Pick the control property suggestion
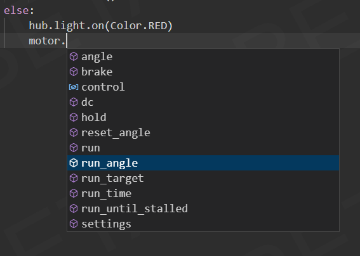Screen dimensions: 360x256 tap(203, 87)
